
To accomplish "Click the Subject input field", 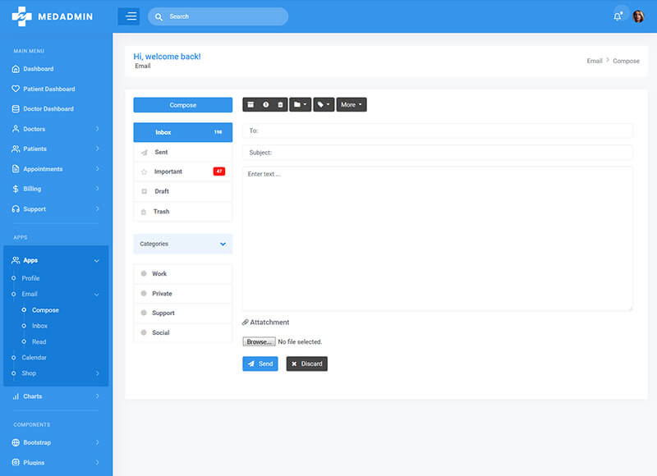I will pos(437,153).
